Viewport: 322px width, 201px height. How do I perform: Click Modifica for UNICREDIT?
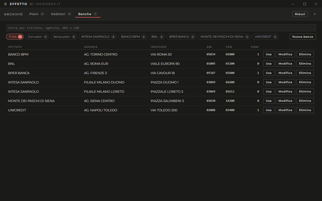(285, 110)
